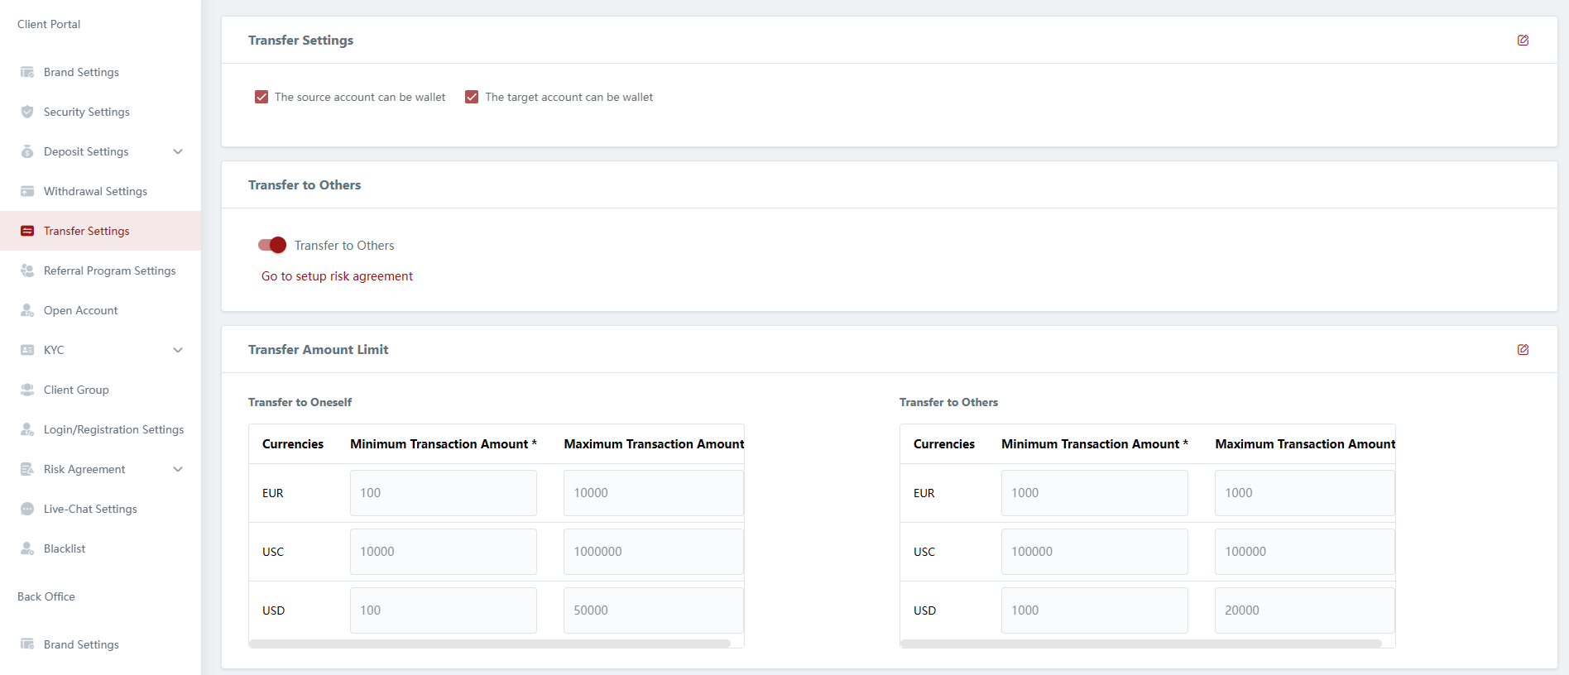This screenshot has height=675, width=1569.
Task: Uncheck the target account can be wallet
Action: point(472,97)
